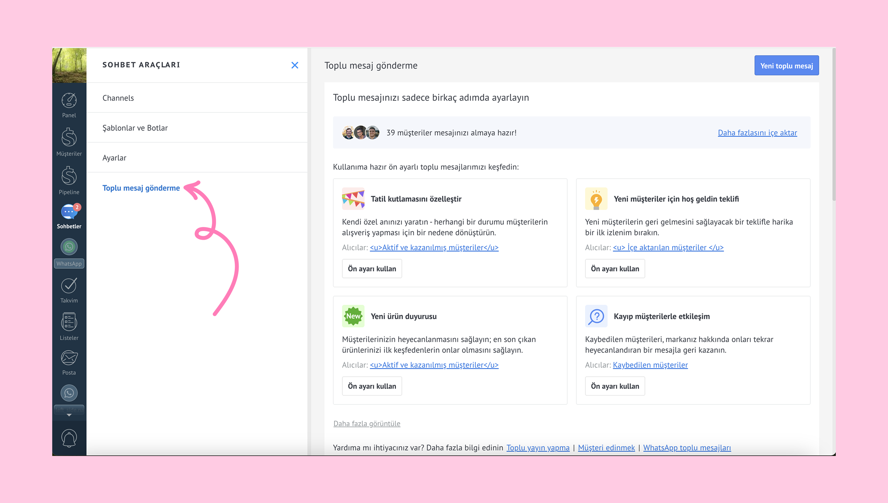Open the Channels menu item
The height and width of the screenshot is (503, 888).
(x=197, y=98)
